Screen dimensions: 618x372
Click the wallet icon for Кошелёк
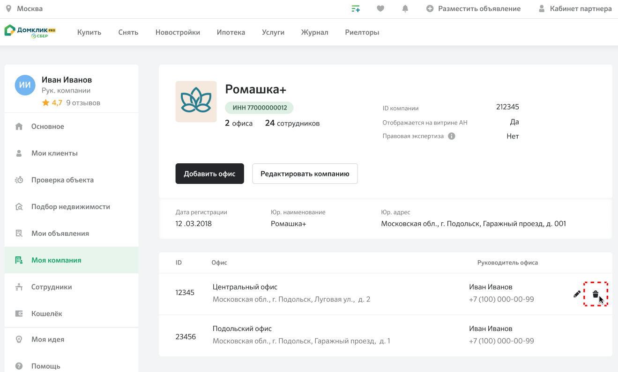19,314
